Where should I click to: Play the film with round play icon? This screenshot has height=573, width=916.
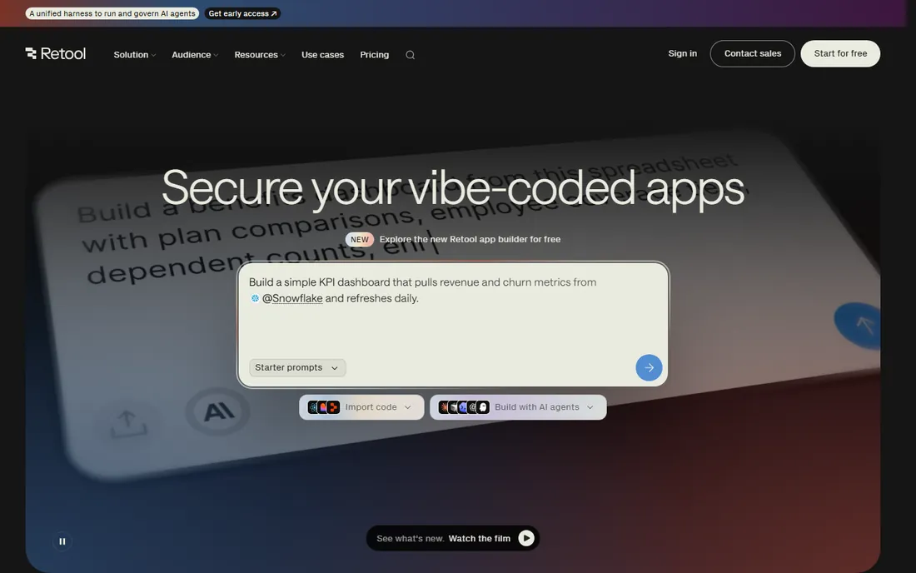point(525,538)
